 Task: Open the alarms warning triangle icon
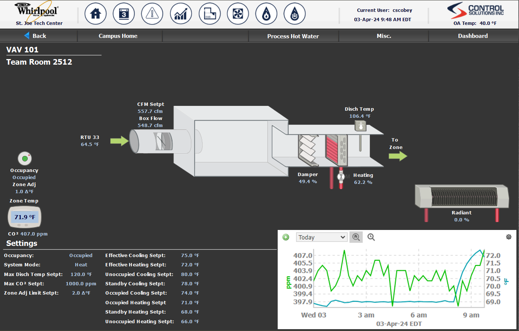[x=152, y=14]
